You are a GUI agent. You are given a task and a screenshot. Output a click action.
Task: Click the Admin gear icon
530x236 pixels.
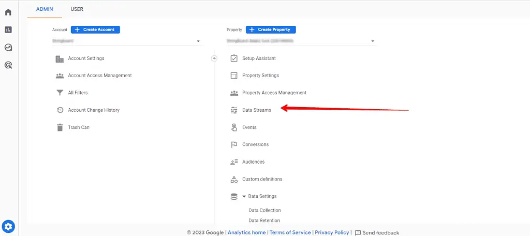8,226
